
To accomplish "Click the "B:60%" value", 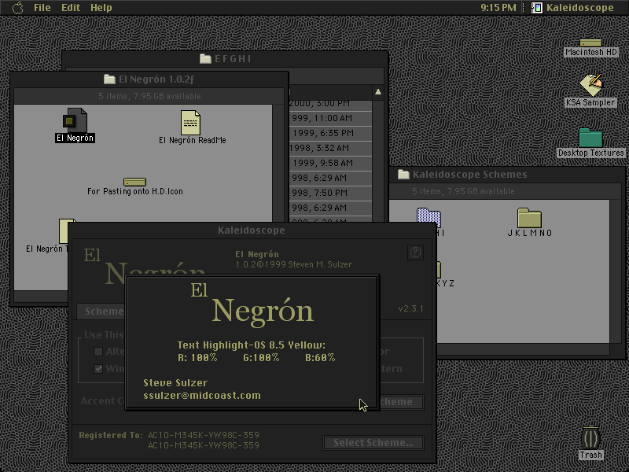I will [320, 358].
